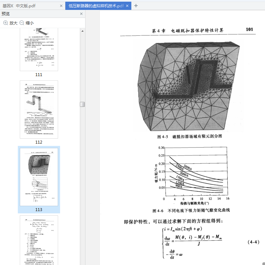Screen dimensions: 265x265
Task: Click the 900A curve label
Action: pos(179,186)
